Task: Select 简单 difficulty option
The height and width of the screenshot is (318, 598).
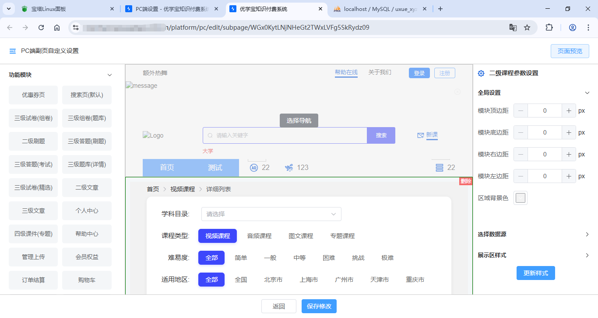Action: click(241, 258)
